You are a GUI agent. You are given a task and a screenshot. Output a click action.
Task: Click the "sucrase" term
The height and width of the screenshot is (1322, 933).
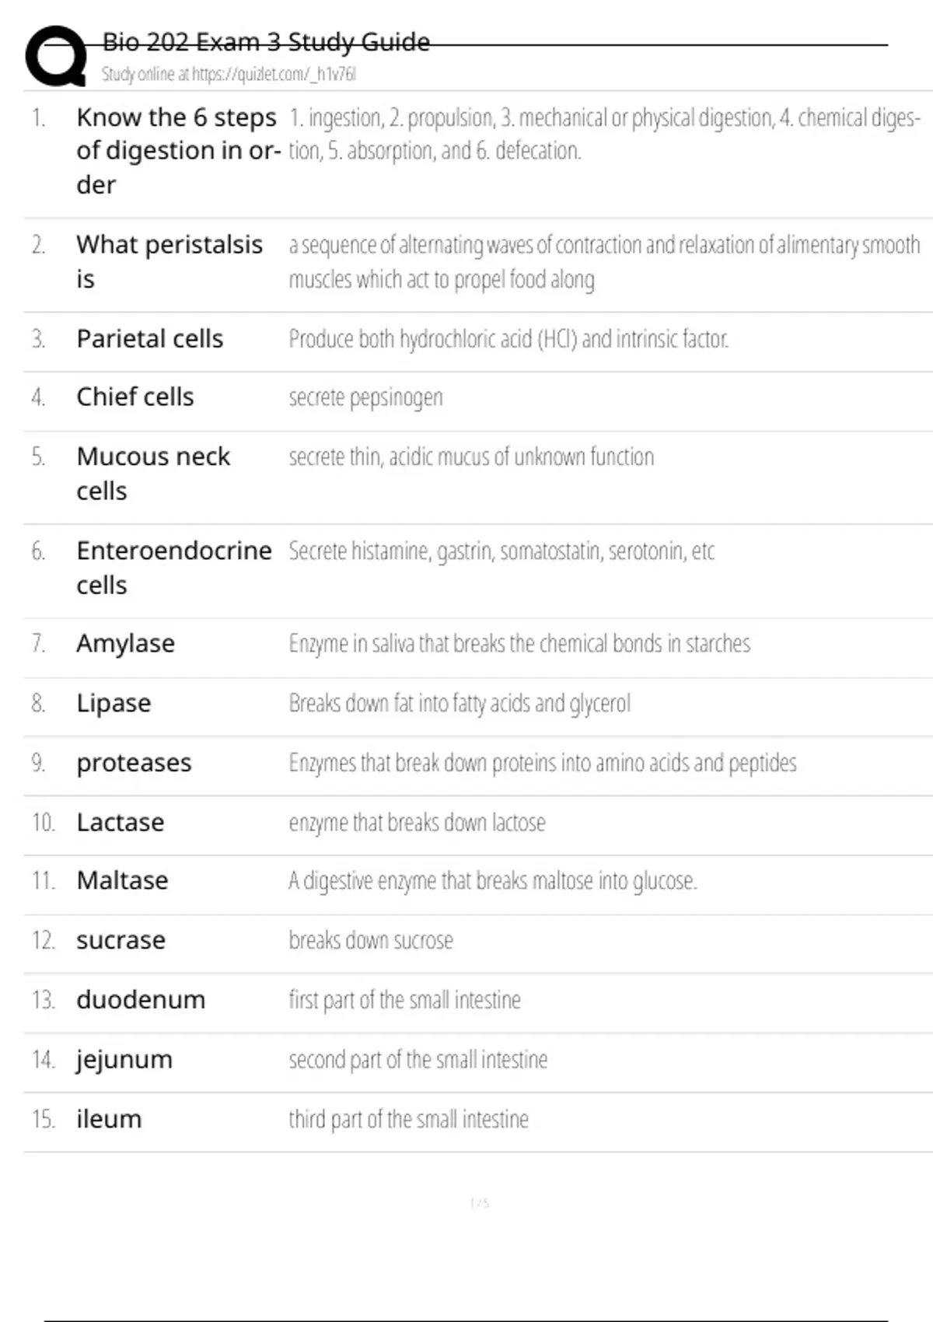[x=121, y=940]
